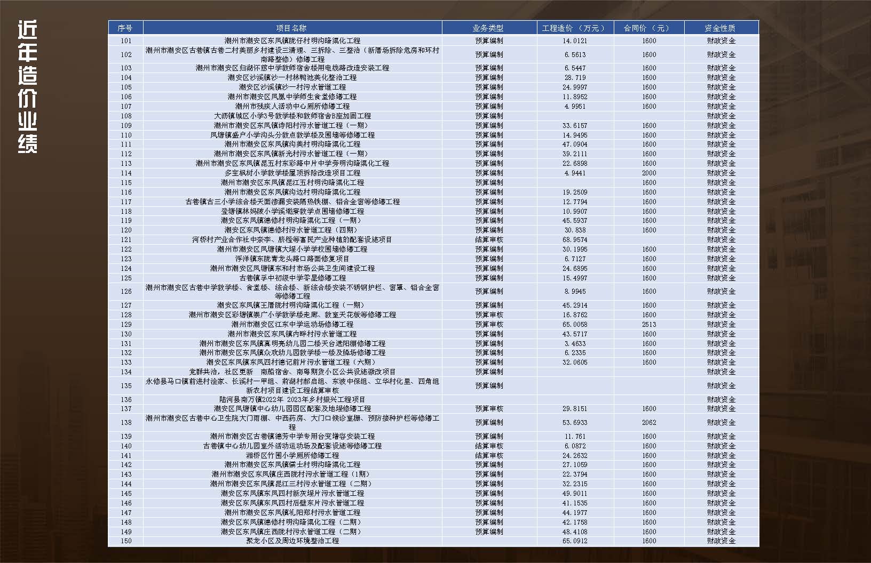Click project '潮州市潮安区东凤镇众欢幼儿园教学楼一楼及操场修缮工程'
The height and width of the screenshot is (563, 871).
coord(292,352)
